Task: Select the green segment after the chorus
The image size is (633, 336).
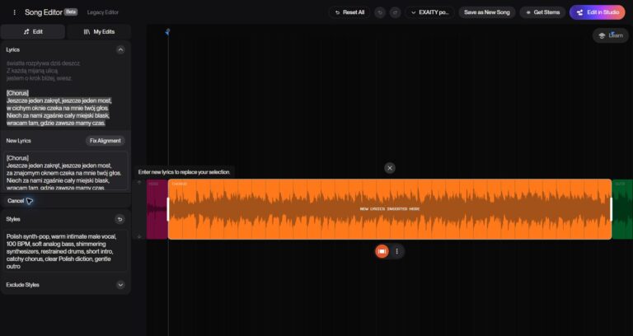Action: pyautogui.click(x=622, y=209)
